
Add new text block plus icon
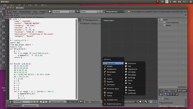point(32,102)
